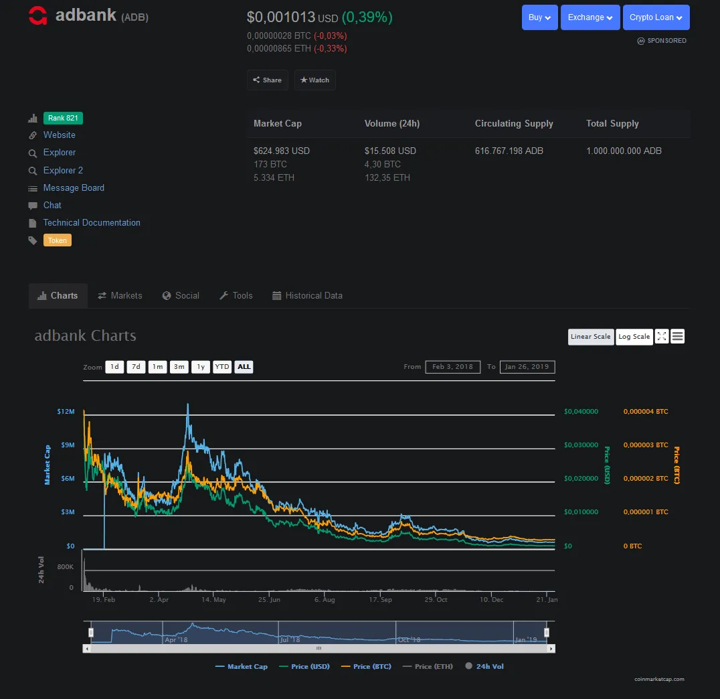Click the '616.767.198 ADB' circulating supply value

[x=509, y=151]
